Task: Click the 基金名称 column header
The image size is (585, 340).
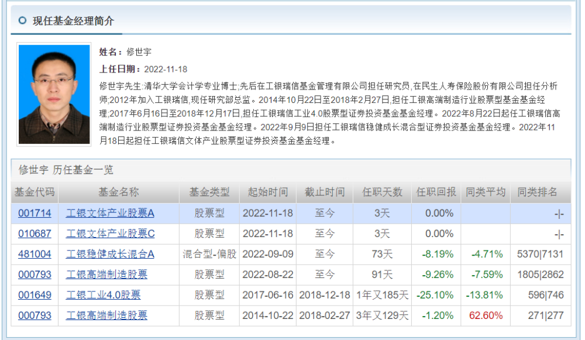Action: pyautogui.click(x=118, y=192)
